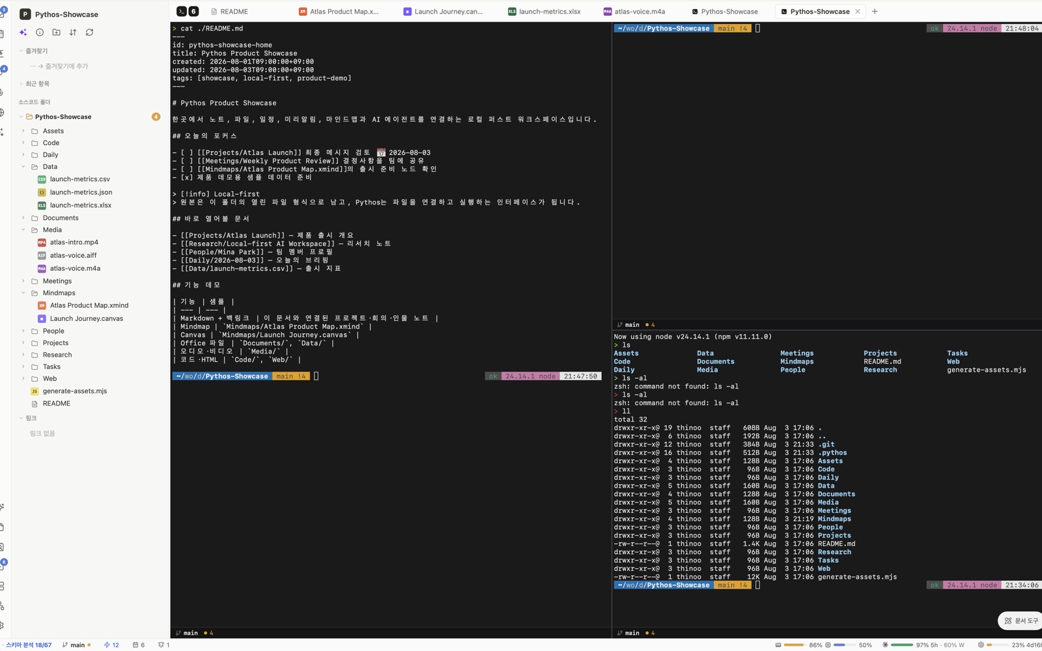
Task: Open Atlas Product Map.xmind in the file tree
Action: [x=89, y=305]
